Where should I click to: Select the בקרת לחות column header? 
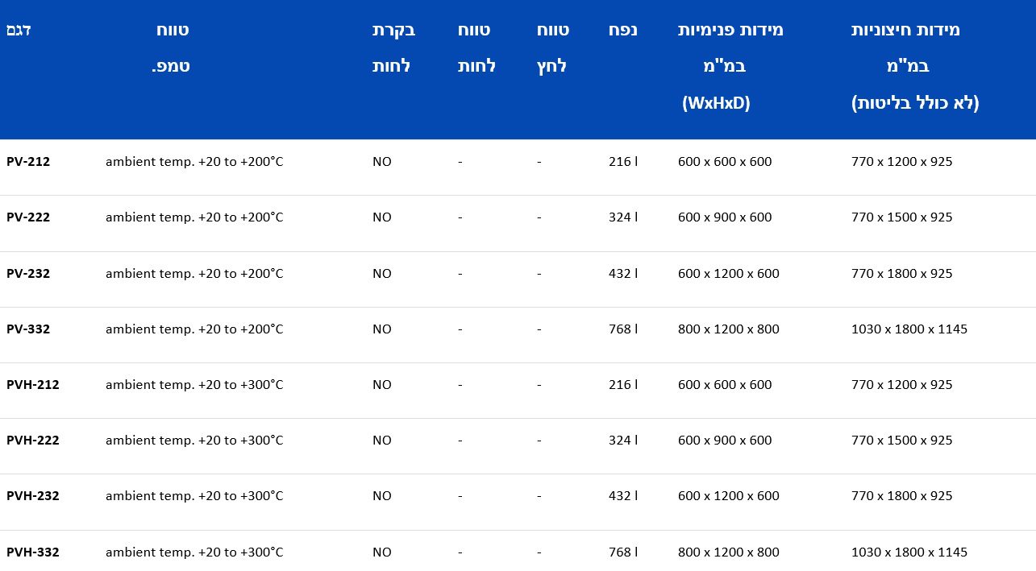393,48
